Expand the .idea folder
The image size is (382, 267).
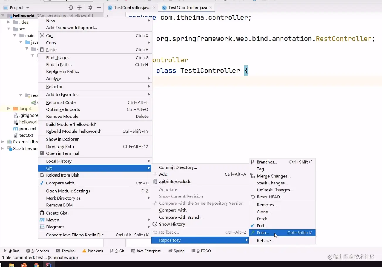pyautogui.click(x=9, y=22)
